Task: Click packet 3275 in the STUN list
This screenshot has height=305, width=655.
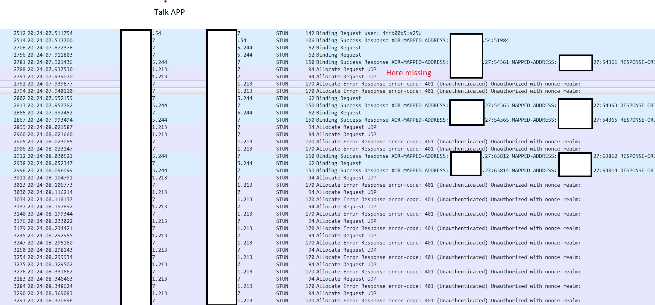Action: pyautogui.click(x=327, y=264)
